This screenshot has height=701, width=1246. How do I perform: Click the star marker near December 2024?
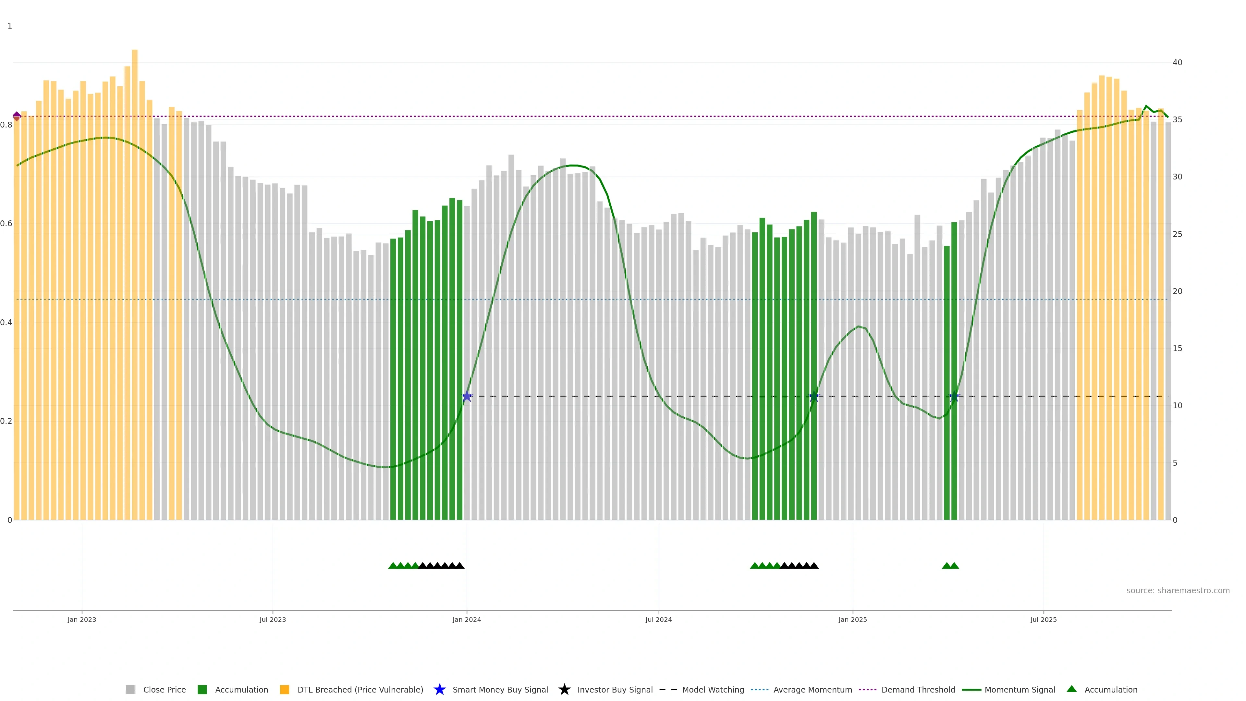pyautogui.click(x=814, y=397)
